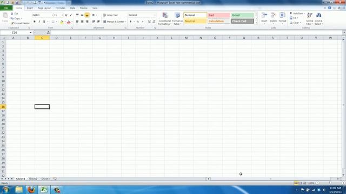Click the Copy command

coord(16,18)
